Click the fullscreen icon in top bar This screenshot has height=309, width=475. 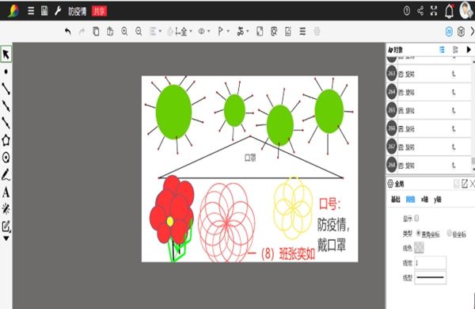tap(434, 11)
